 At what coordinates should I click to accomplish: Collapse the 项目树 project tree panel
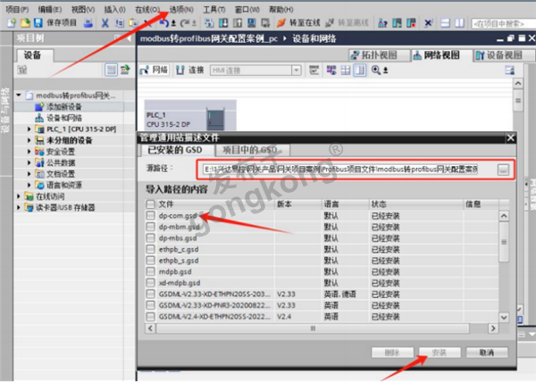click(x=130, y=38)
